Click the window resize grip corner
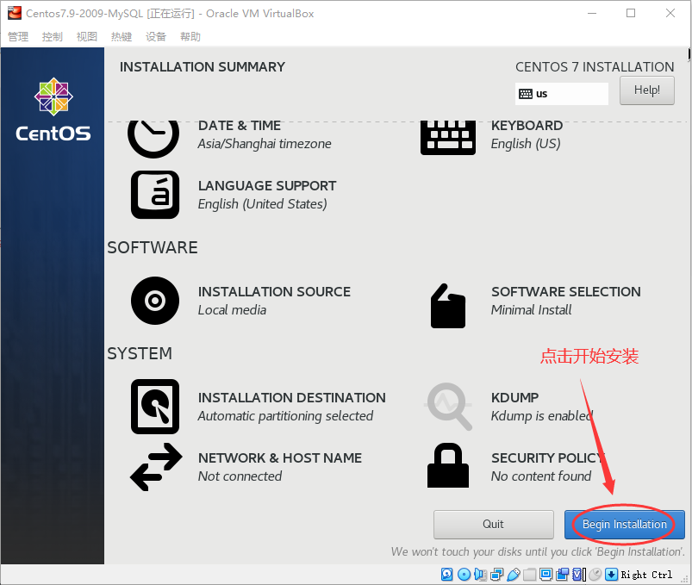 click(684, 579)
